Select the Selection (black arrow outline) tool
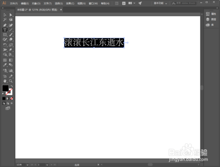Viewport: 220px width, 167px height. coord(5,15)
